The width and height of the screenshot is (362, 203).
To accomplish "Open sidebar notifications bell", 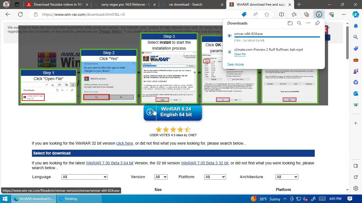I will tap(356, 26).
